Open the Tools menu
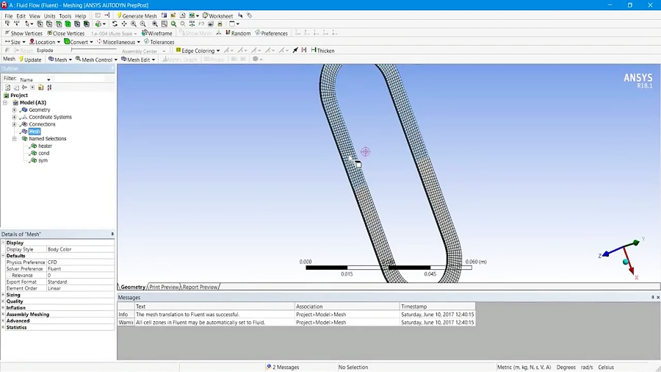The image size is (661, 372). 65,15
